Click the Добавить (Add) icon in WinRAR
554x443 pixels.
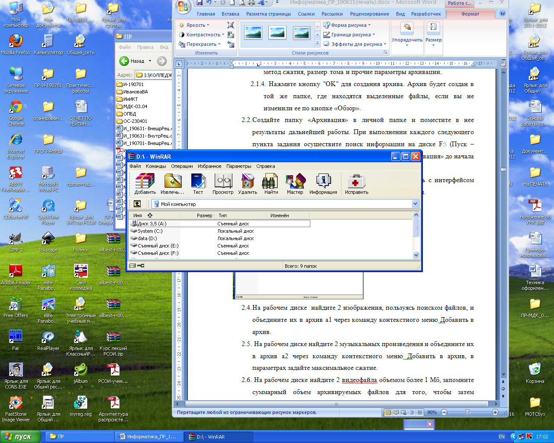[x=145, y=183]
